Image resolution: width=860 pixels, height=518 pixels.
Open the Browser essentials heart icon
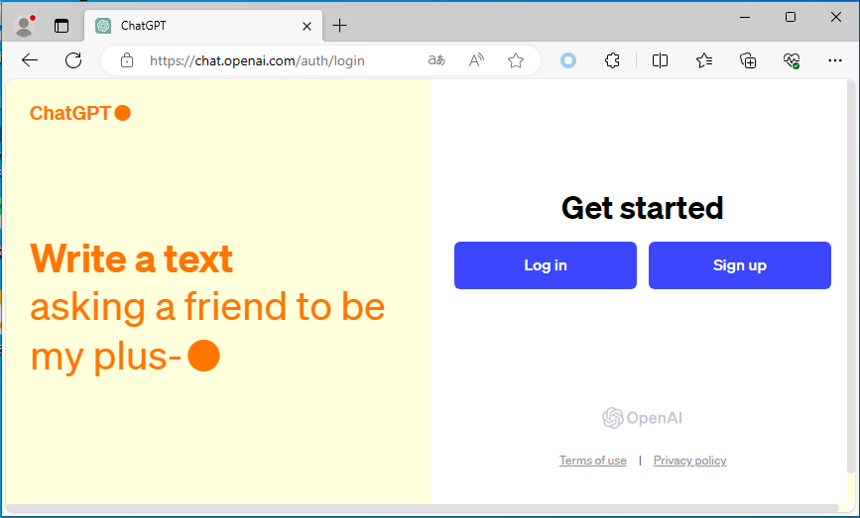click(792, 60)
